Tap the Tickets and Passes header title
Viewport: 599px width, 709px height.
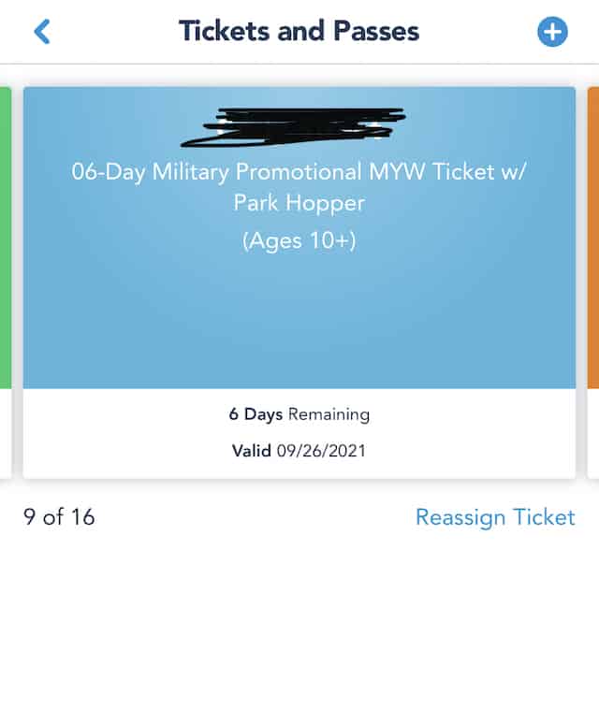[x=299, y=31]
